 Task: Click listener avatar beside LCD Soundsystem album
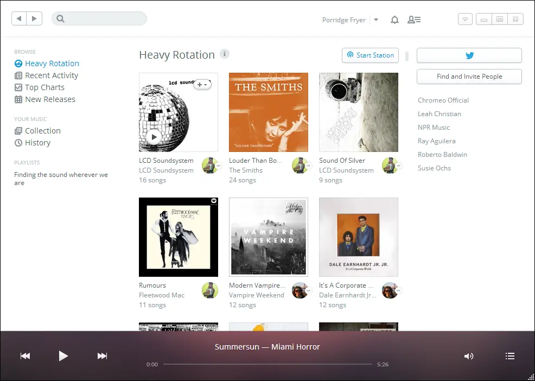click(209, 166)
